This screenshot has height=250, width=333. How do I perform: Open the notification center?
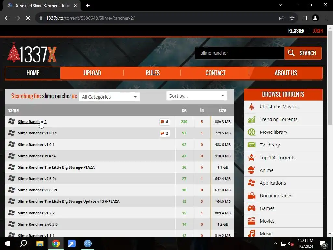[324, 244]
